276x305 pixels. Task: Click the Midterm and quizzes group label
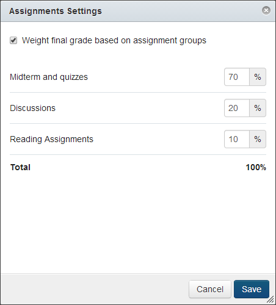coord(49,77)
